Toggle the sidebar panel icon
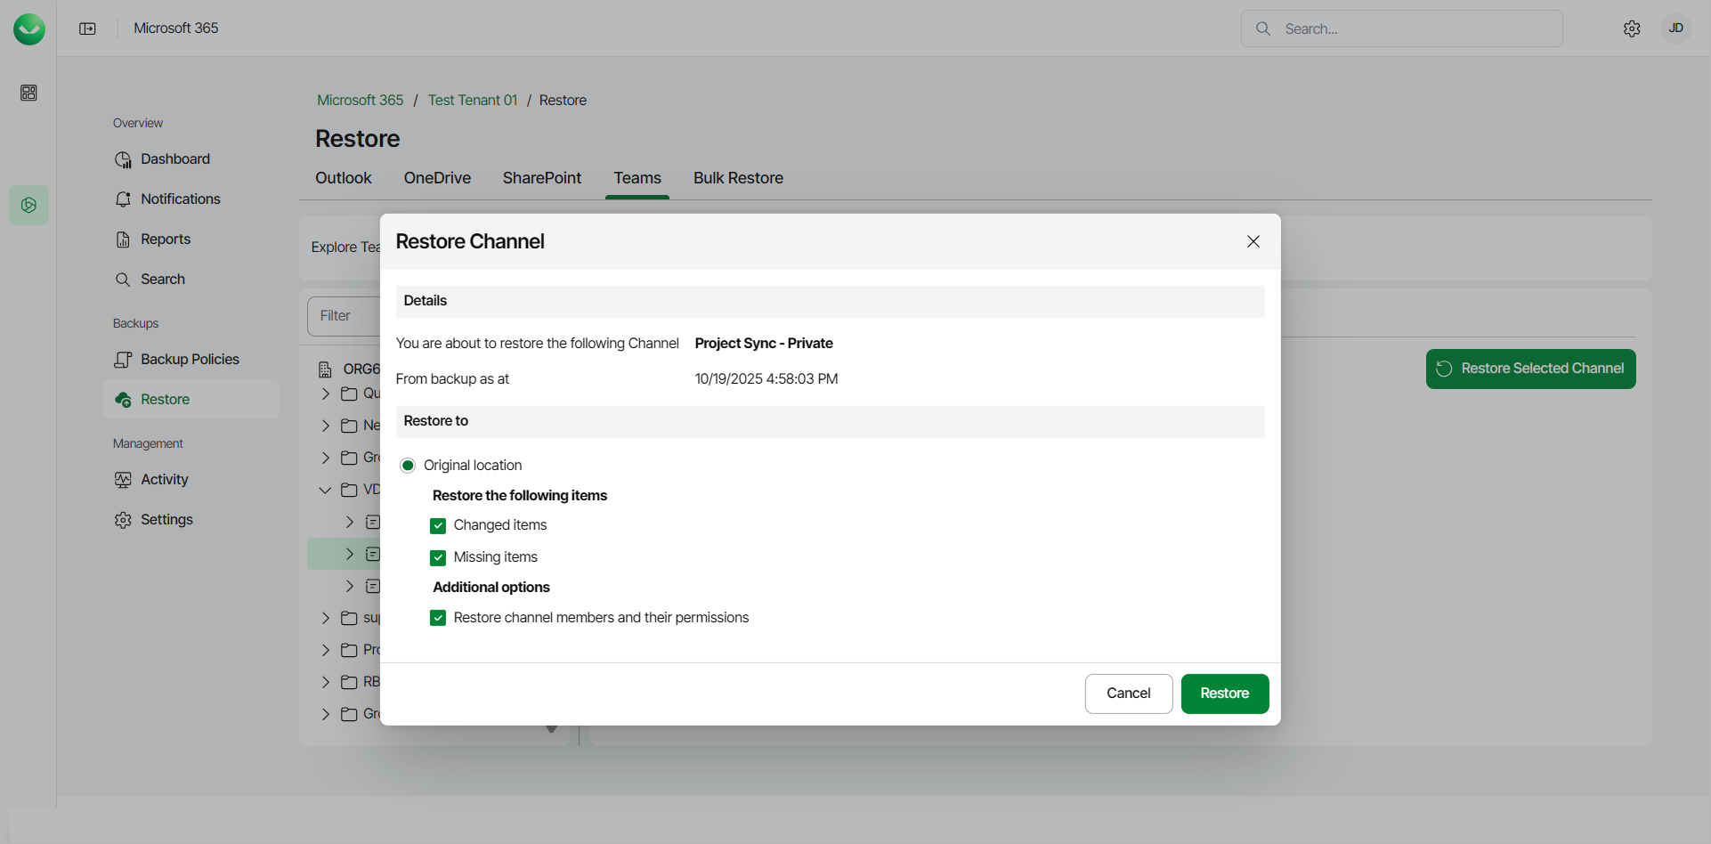The height and width of the screenshot is (844, 1711). click(87, 28)
